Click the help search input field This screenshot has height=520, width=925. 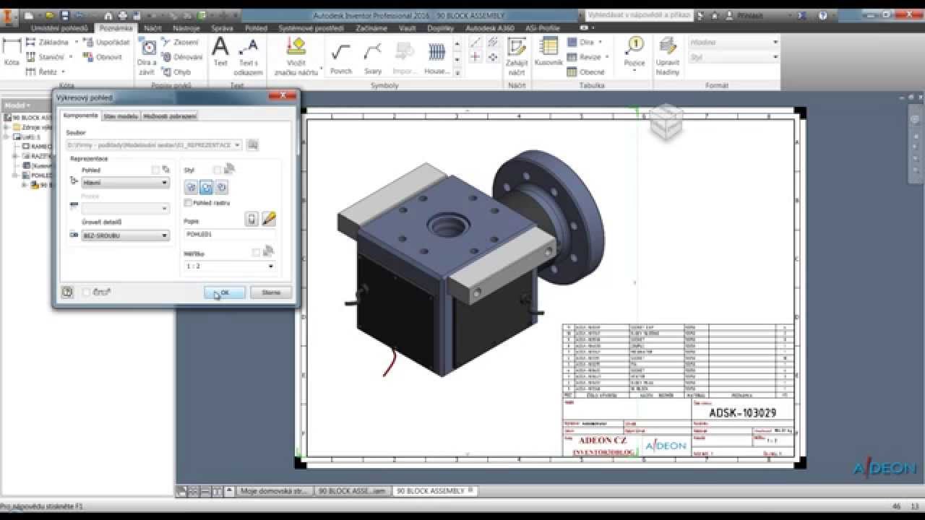[x=638, y=15]
